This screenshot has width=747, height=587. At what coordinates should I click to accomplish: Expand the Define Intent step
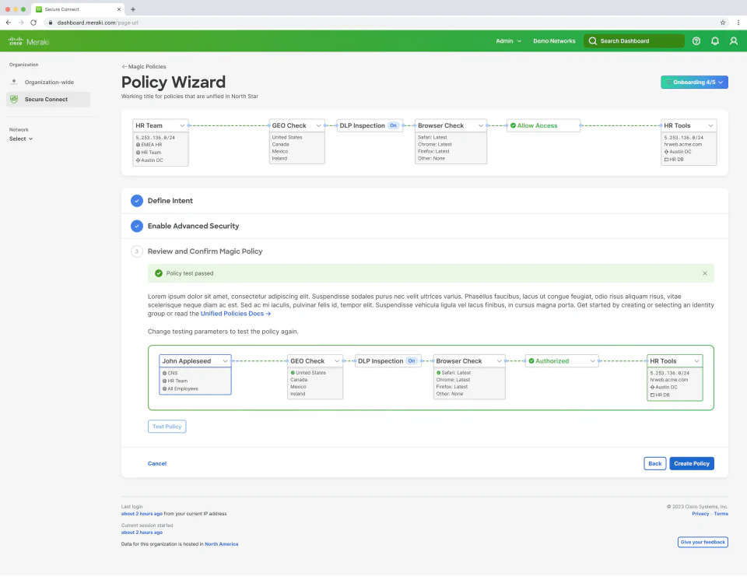pos(425,201)
